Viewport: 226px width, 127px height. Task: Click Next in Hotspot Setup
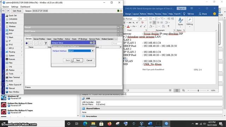click(x=78, y=60)
